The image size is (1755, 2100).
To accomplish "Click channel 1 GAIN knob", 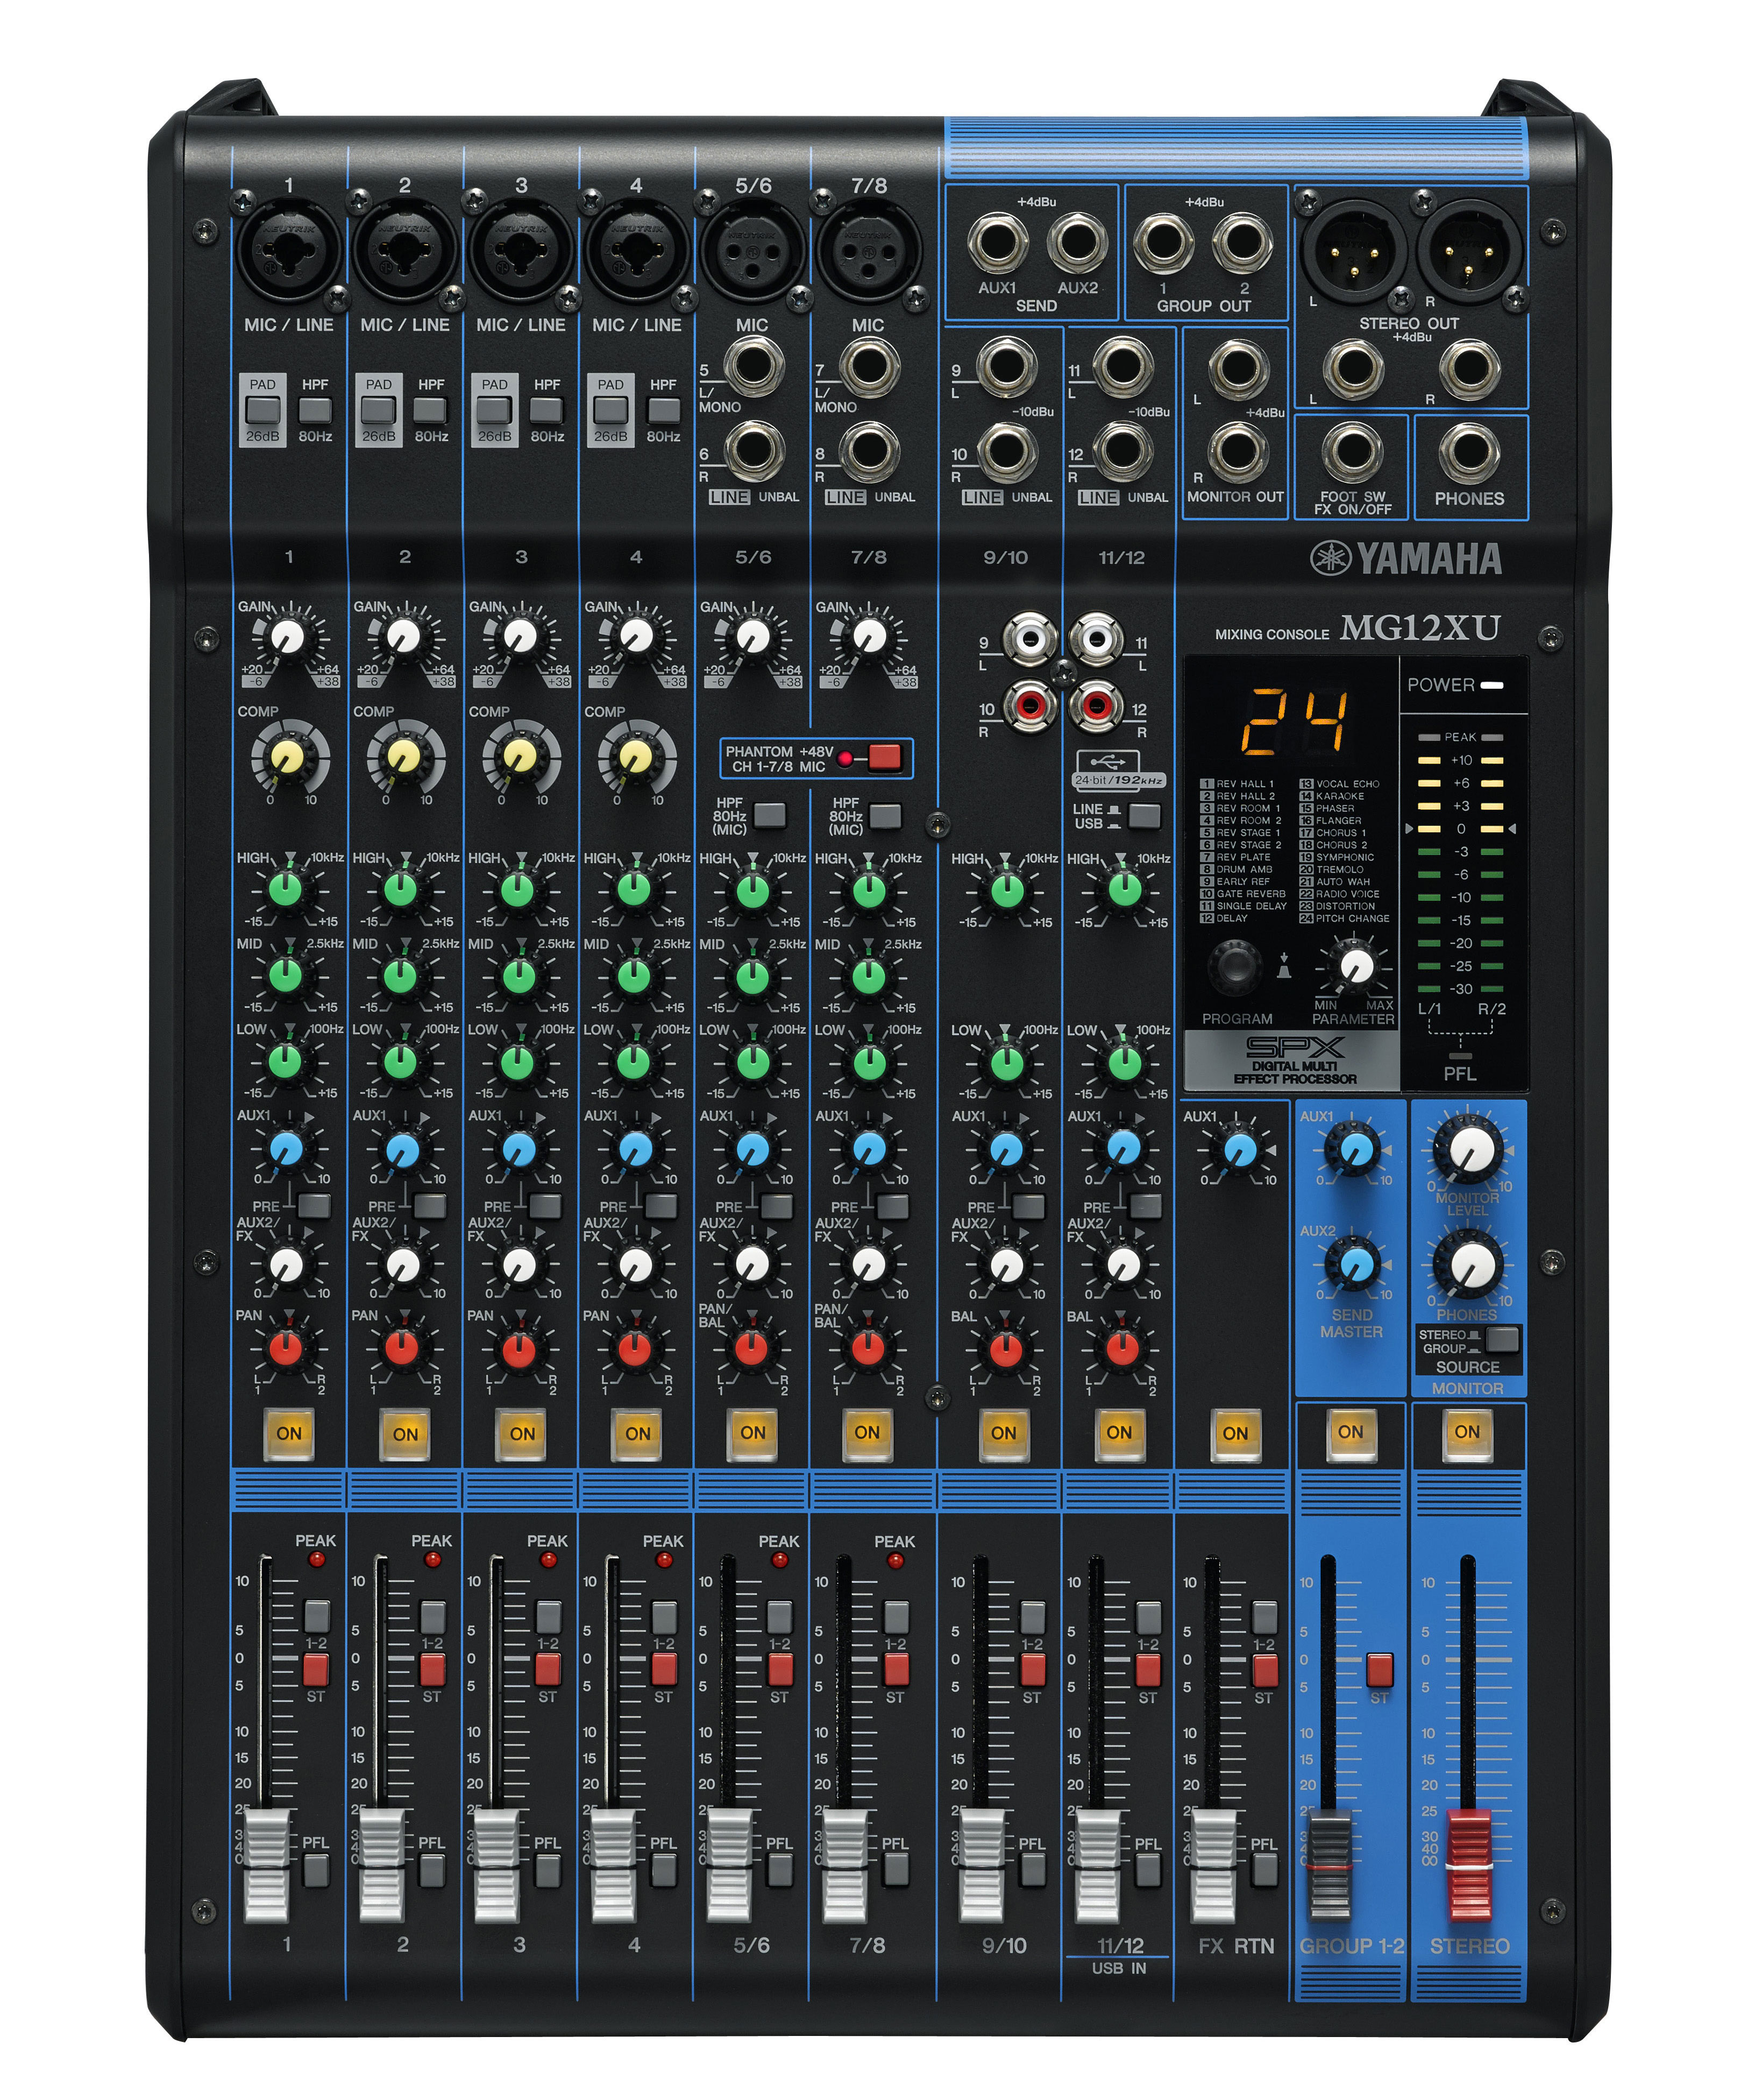I will pos(288,636).
